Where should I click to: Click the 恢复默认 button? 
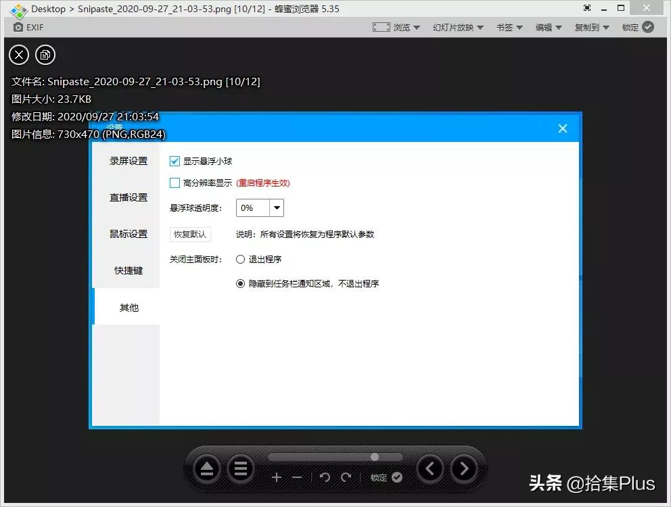(190, 234)
